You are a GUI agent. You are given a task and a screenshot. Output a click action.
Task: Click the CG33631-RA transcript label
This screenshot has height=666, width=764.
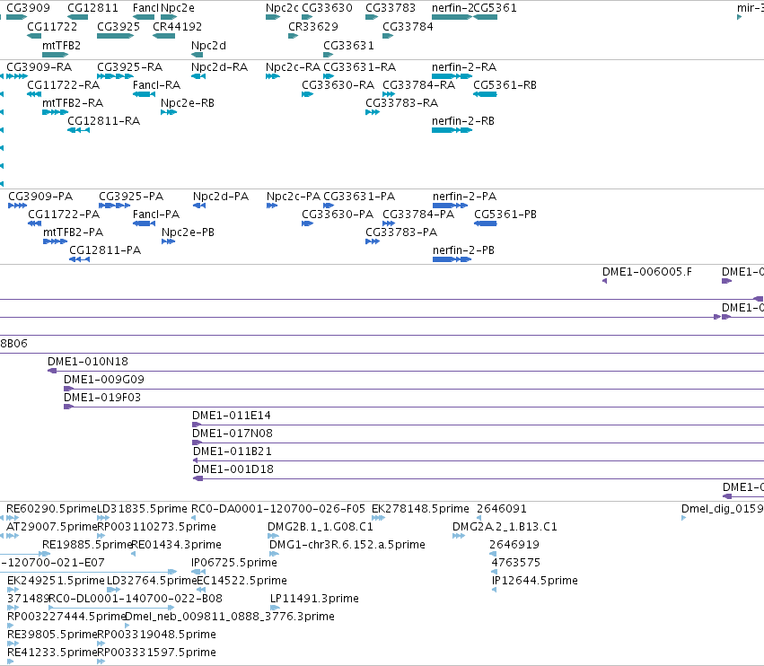360,67
